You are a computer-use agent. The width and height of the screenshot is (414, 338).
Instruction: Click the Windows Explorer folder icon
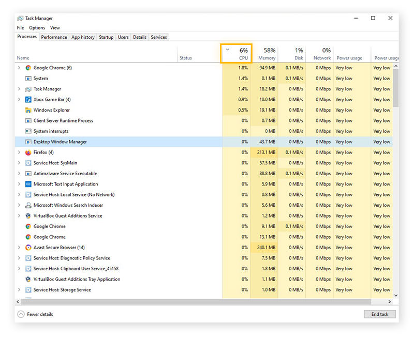pyautogui.click(x=28, y=110)
